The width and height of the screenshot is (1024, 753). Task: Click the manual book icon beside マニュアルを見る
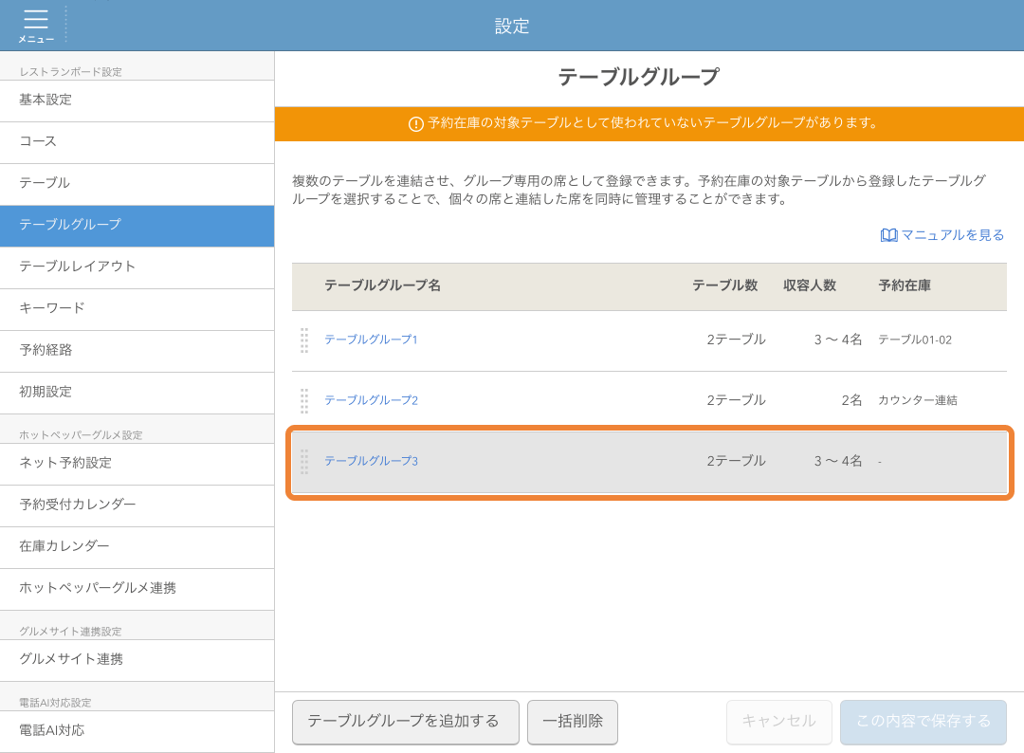pos(888,234)
